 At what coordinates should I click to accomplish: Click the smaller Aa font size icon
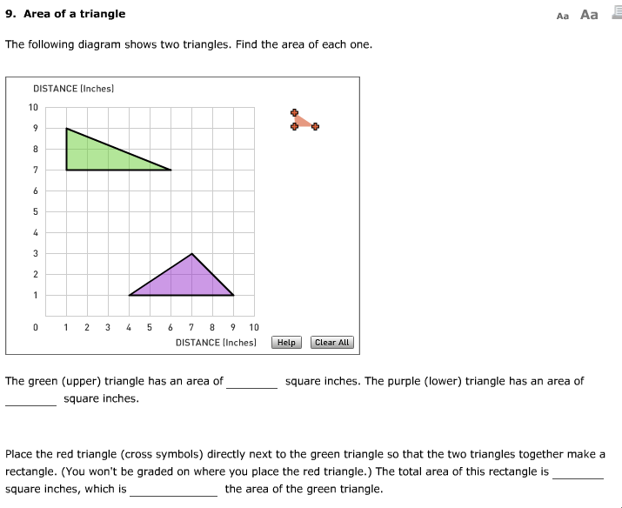click(562, 15)
